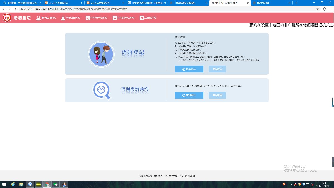
Task: Bookmark page with the star icon
Action: coord(318,9)
